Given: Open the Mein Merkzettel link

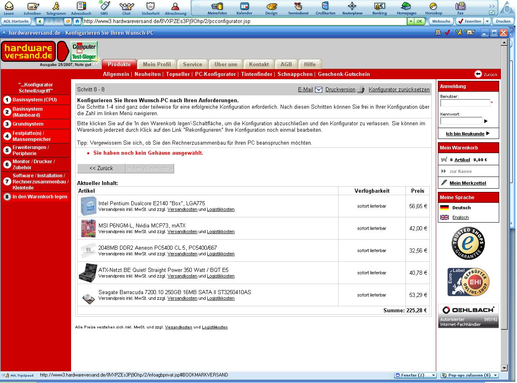Looking at the screenshot, I should [468, 183].
